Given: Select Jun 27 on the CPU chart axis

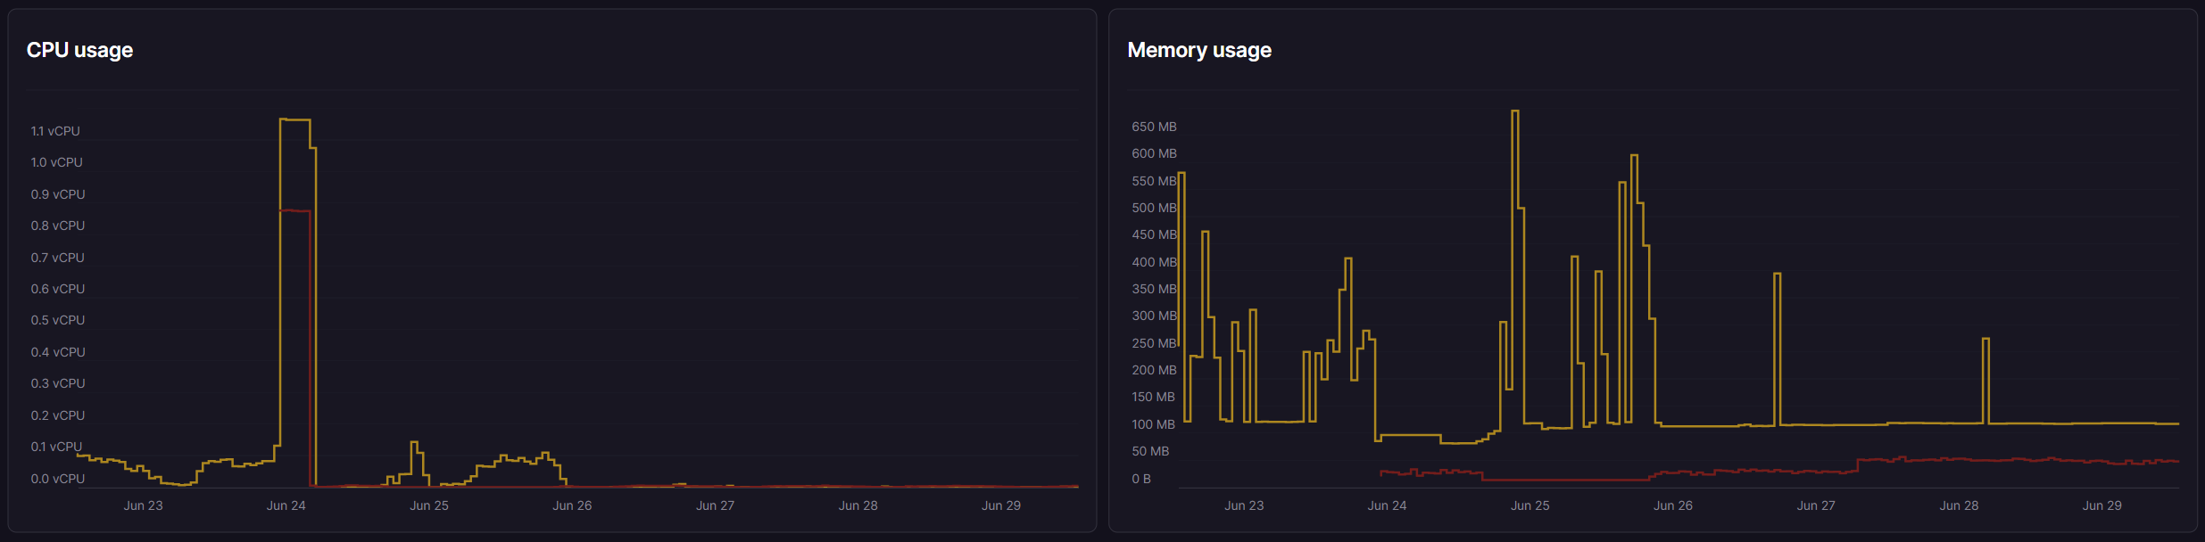Looking at the screenshot, I should (715, 505).
